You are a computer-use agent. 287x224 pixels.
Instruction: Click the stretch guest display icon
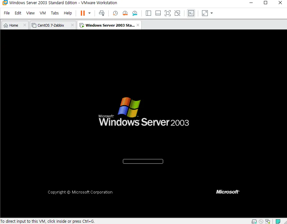[x=205, y=13]
